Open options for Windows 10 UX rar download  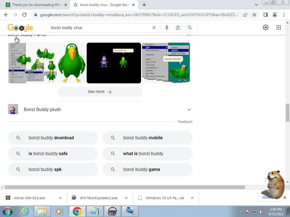[192, 198]
